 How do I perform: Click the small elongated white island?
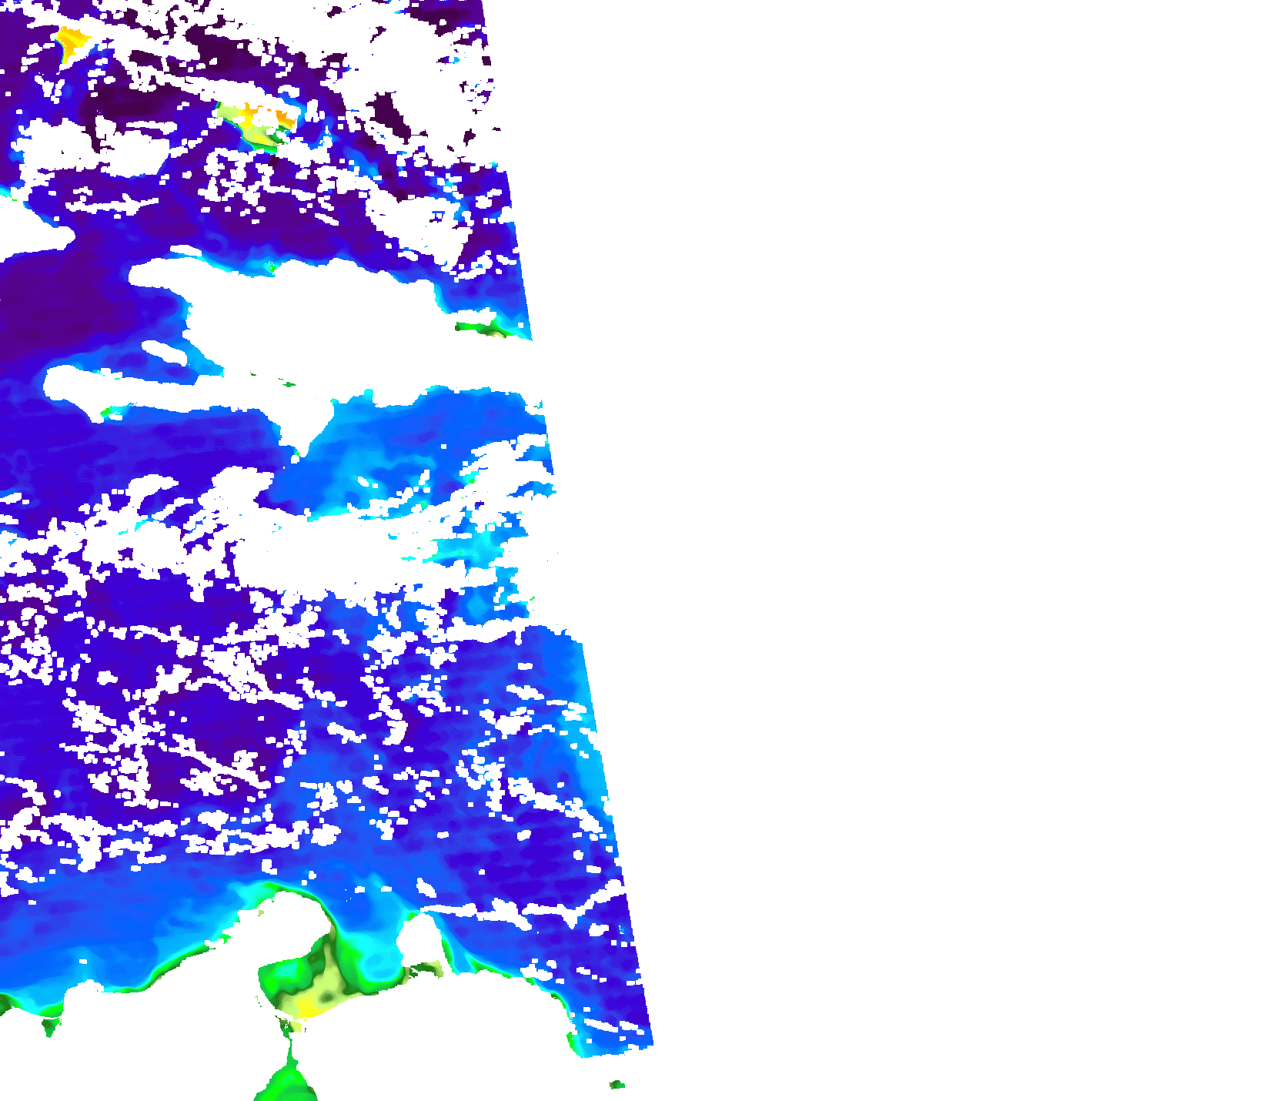click(164, 352)
